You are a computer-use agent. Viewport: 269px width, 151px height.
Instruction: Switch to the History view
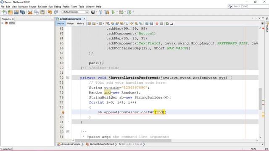tap(80, 23)
